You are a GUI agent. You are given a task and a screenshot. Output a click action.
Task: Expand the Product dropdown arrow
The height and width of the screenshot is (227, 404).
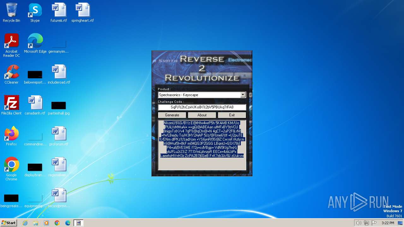[243, 95]
